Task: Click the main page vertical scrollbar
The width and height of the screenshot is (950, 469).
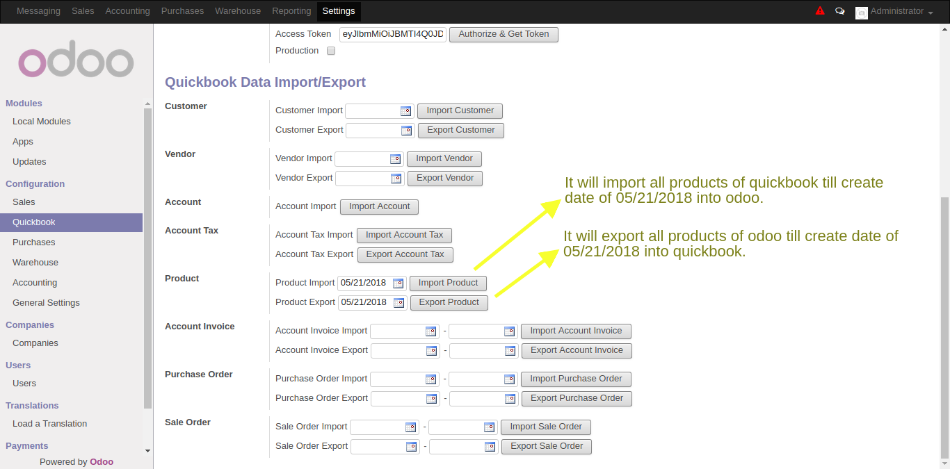Action: [945, 327]
